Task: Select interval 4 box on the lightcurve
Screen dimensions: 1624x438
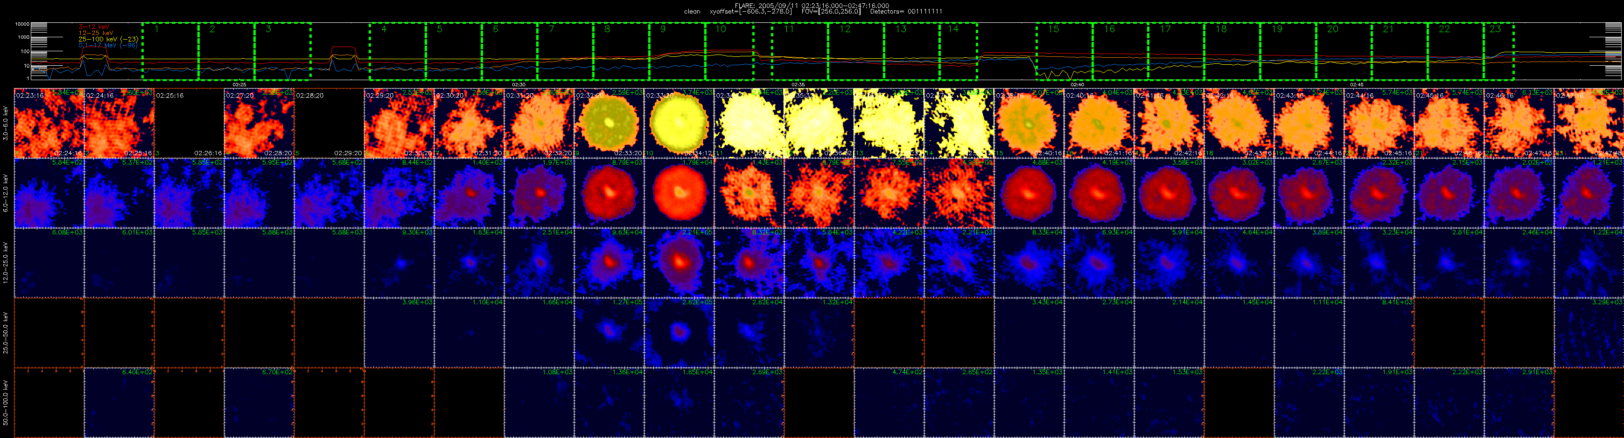Action: pos(398,52)
